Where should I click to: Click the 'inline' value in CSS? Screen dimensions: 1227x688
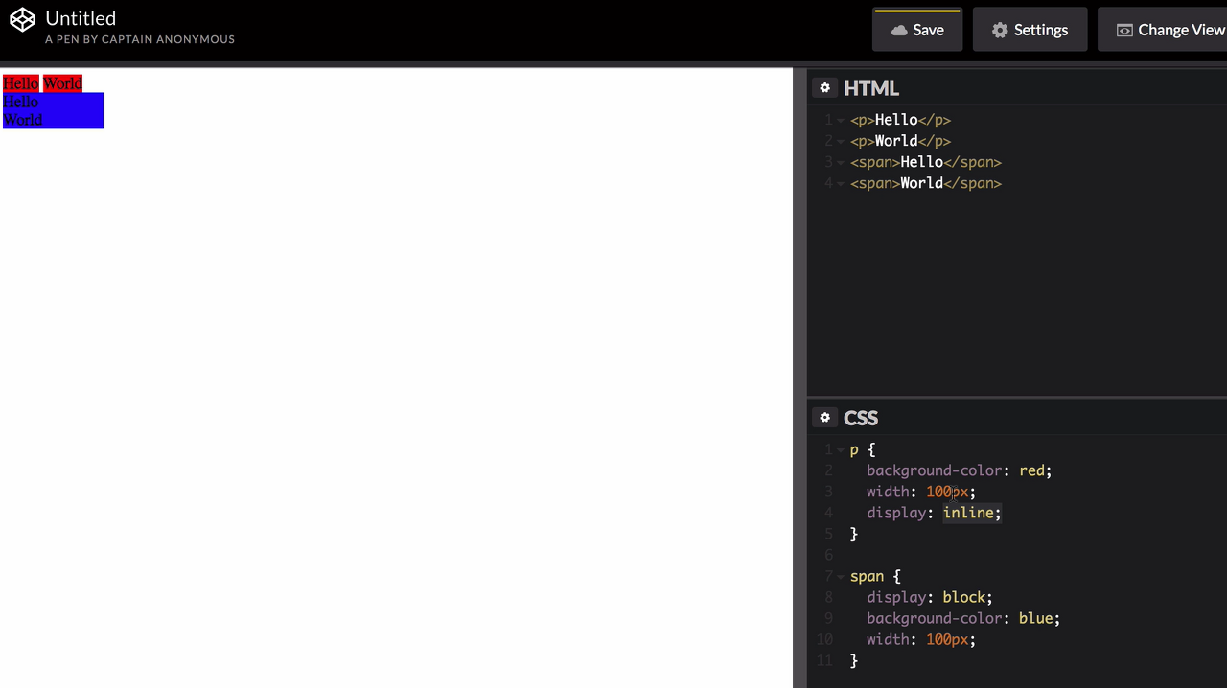[968, 513]
